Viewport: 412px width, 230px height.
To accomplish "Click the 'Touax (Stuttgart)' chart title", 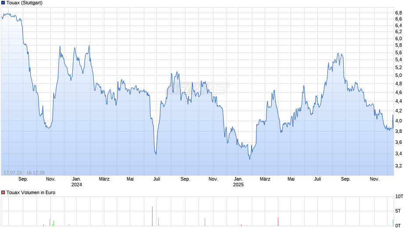I will (x=25, y=3).
